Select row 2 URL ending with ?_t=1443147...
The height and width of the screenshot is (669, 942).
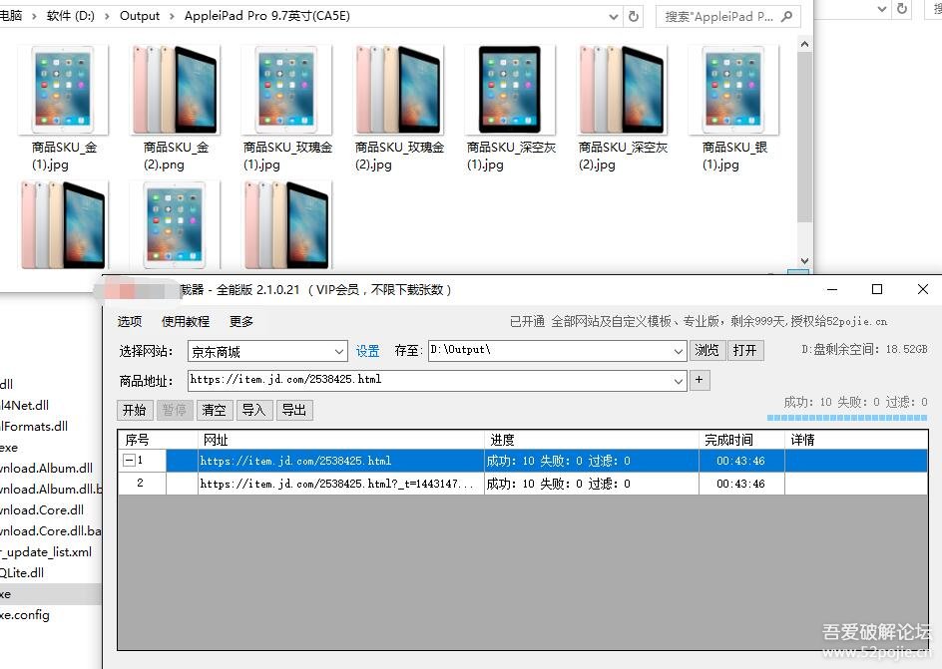(x=340, y=484)
